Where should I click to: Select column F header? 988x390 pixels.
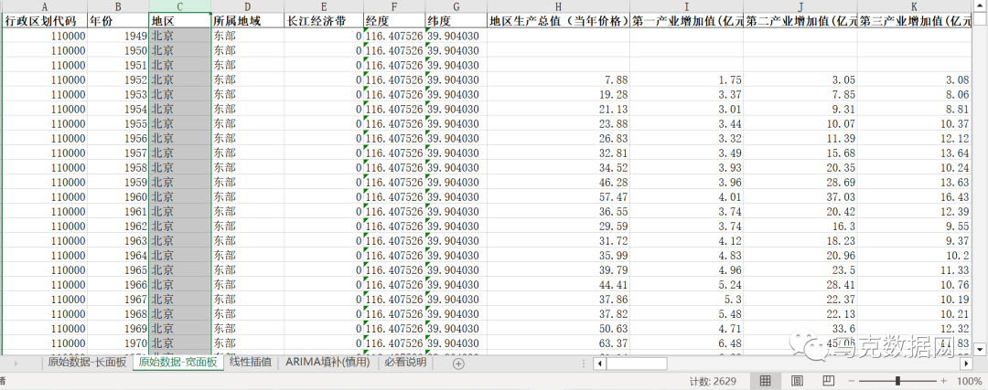pyautogui.click(x=393, y=6)
